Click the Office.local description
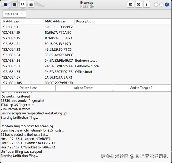Viewport: 172px width, 163px height. click(x=84, y=72)
